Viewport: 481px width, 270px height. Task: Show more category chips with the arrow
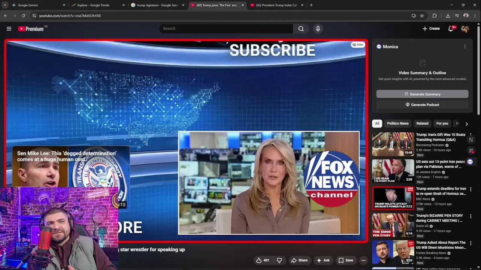pyautogui.click(x=467, y=124)
